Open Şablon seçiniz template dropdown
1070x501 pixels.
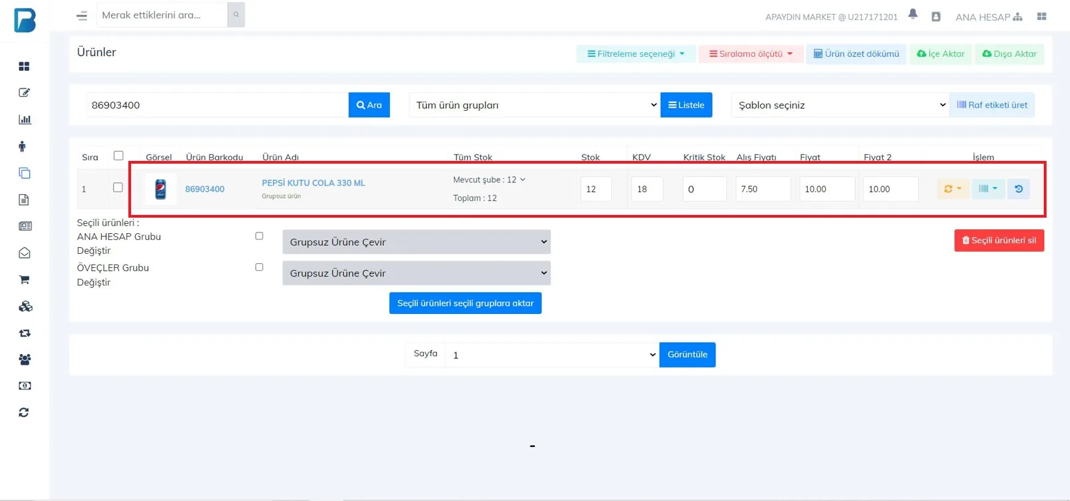click(x=840, y=105)
